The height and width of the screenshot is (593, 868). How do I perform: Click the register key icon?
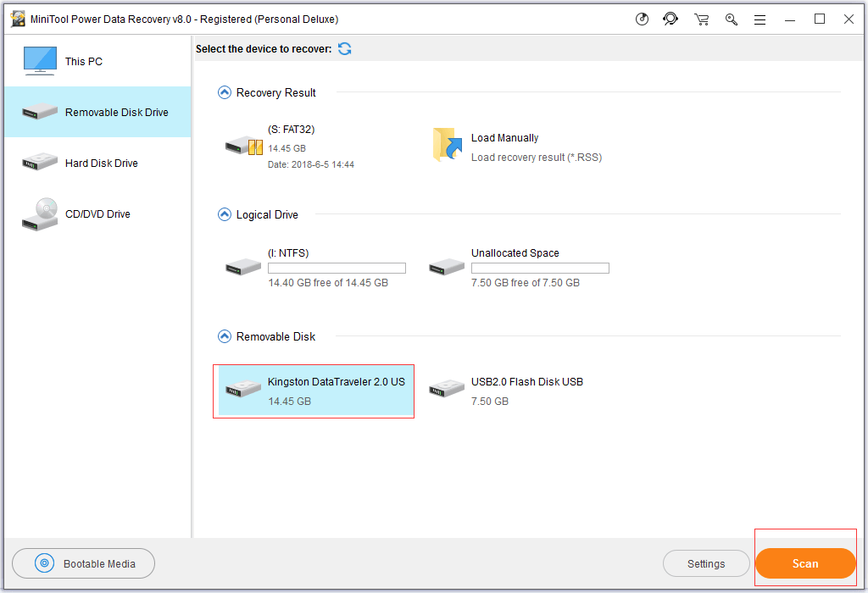click(731, 19)
